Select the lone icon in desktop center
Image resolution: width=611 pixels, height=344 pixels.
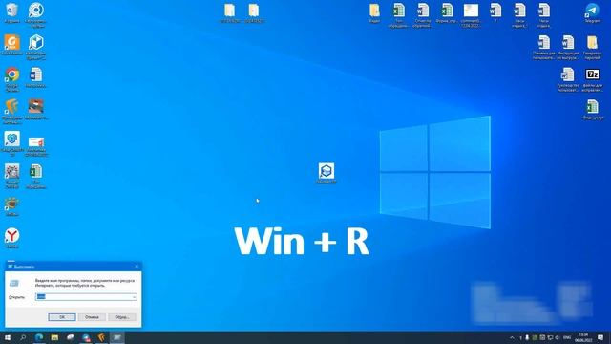tap(327, 174)
